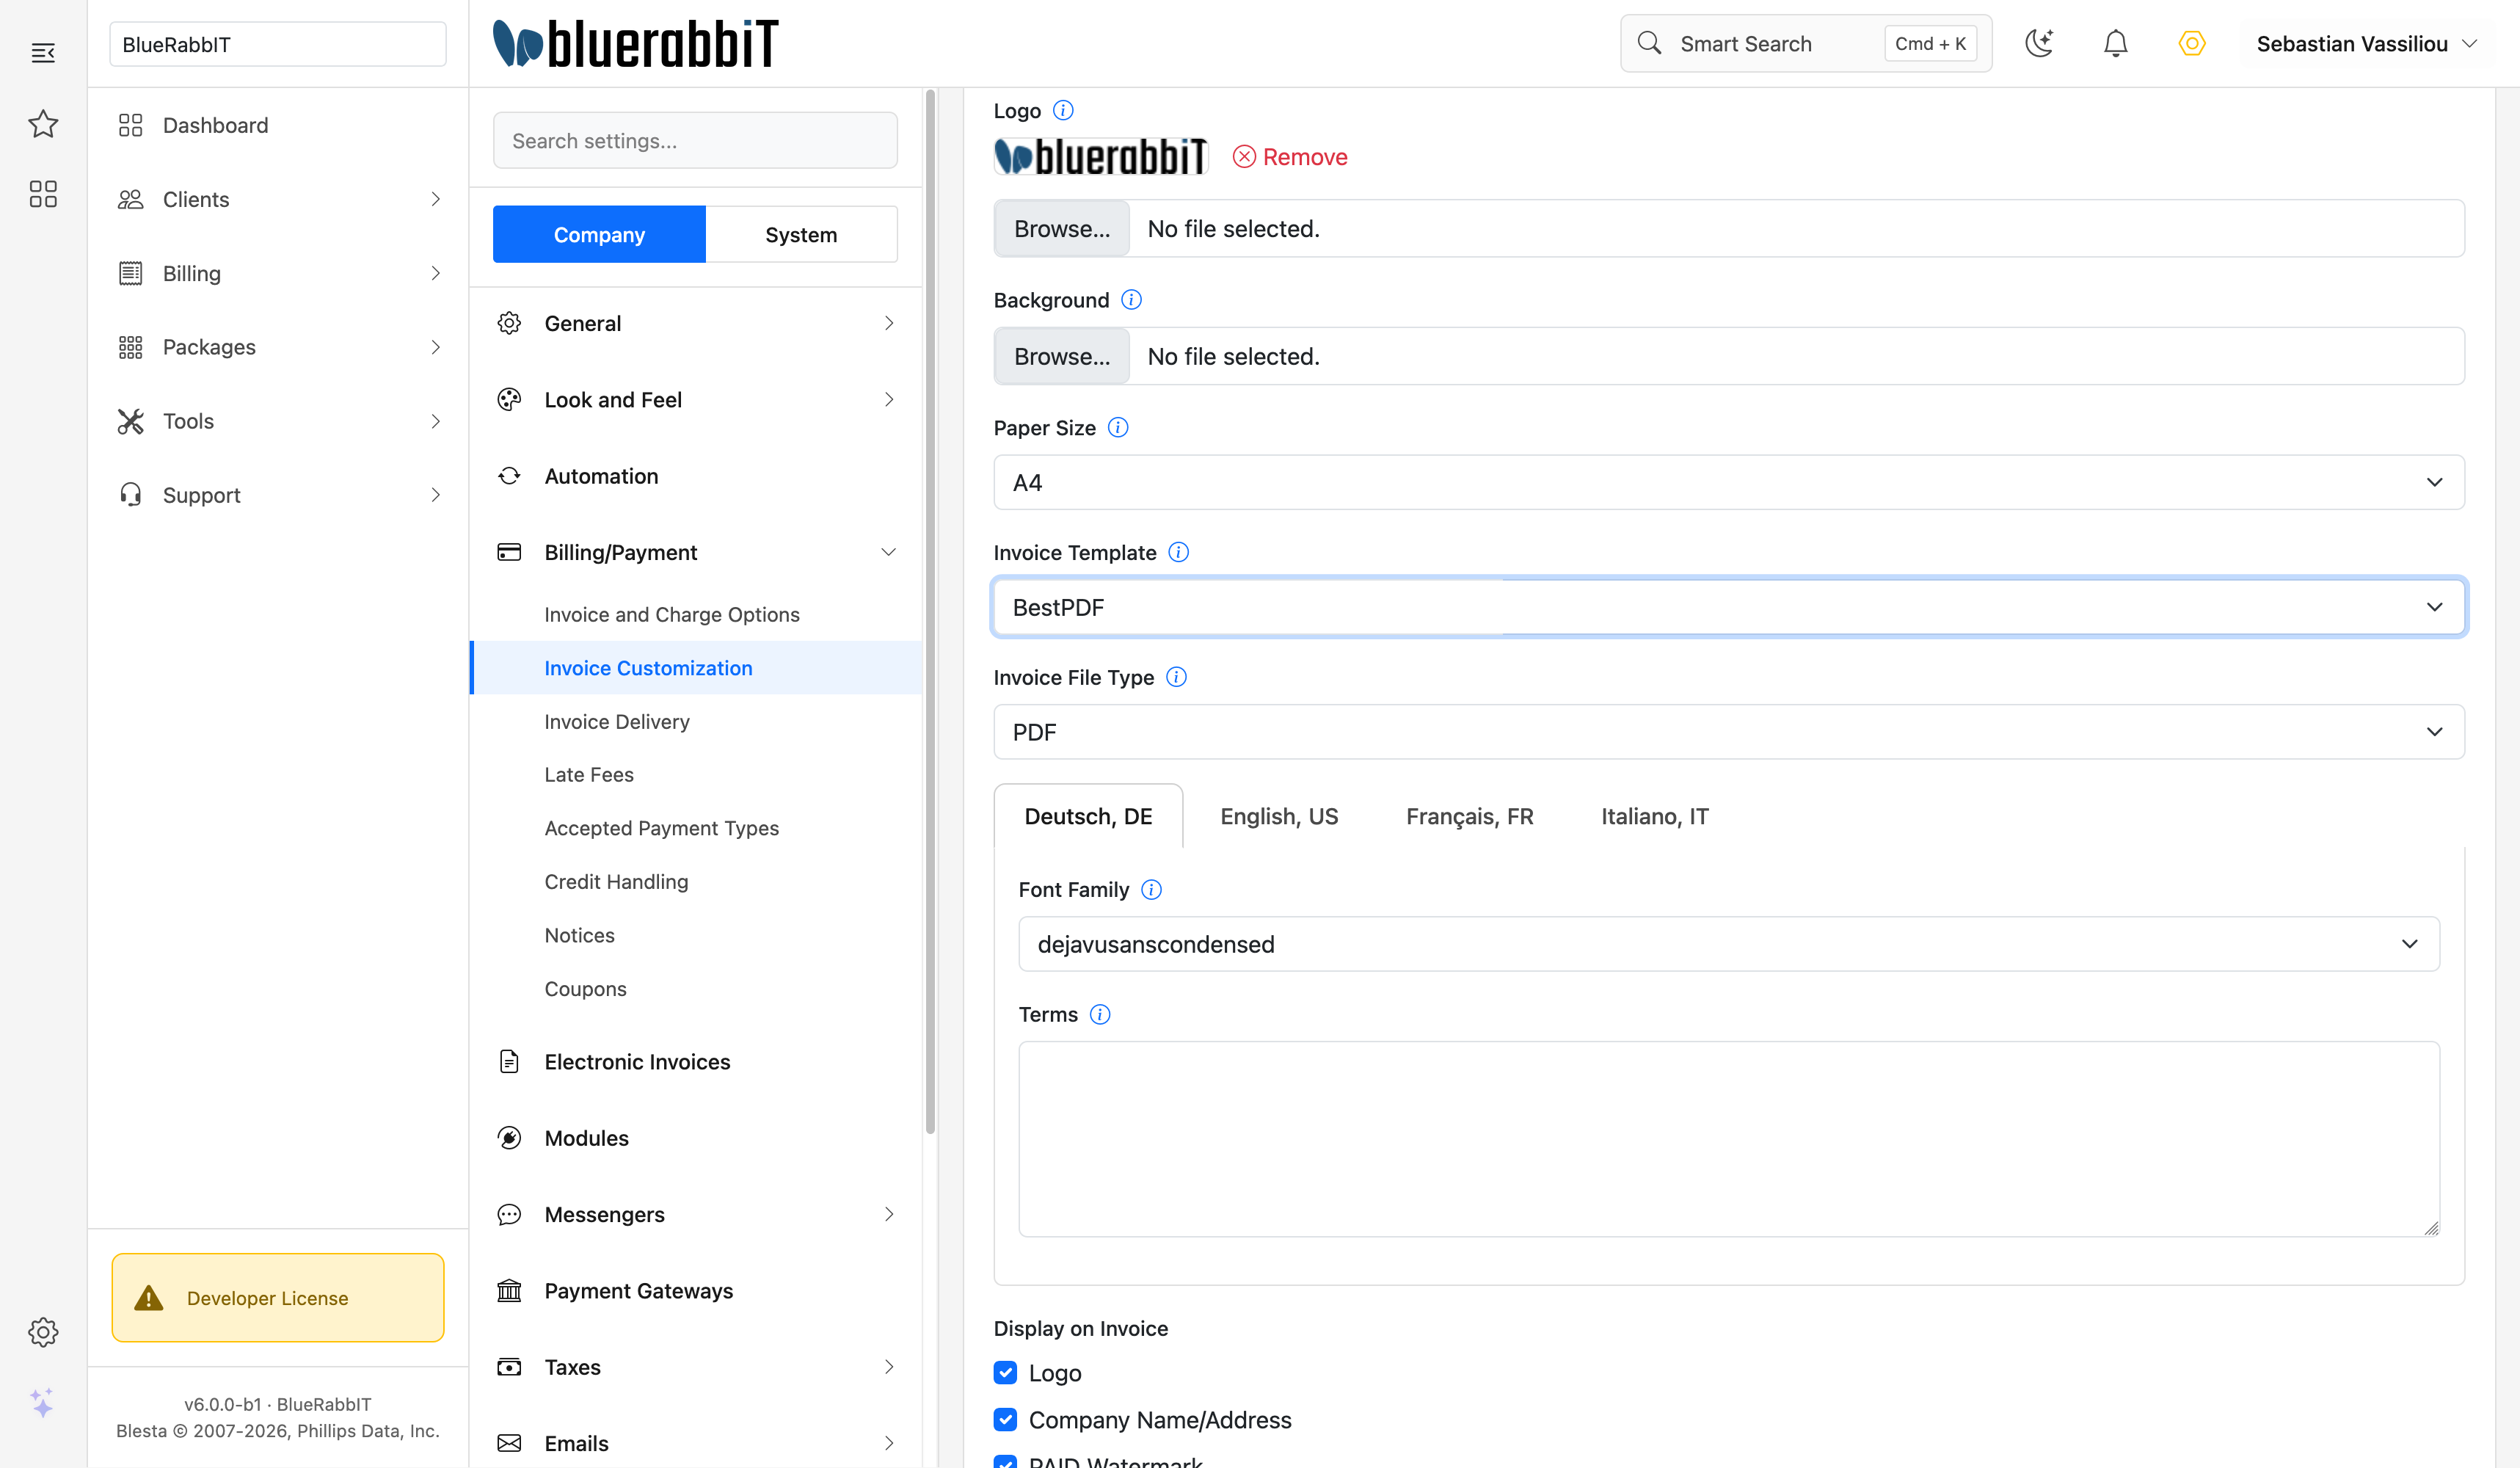Click the Background info icon
This screenshot has width=2520, height=1468.
1131,300
